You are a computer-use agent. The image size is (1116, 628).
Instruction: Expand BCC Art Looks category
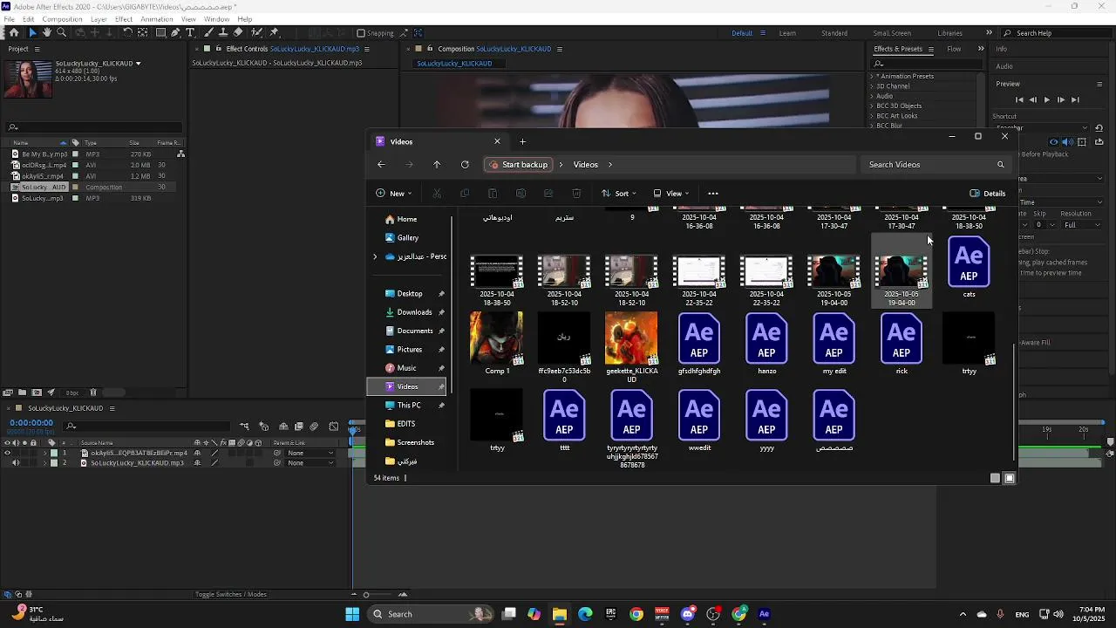(871, 115)
